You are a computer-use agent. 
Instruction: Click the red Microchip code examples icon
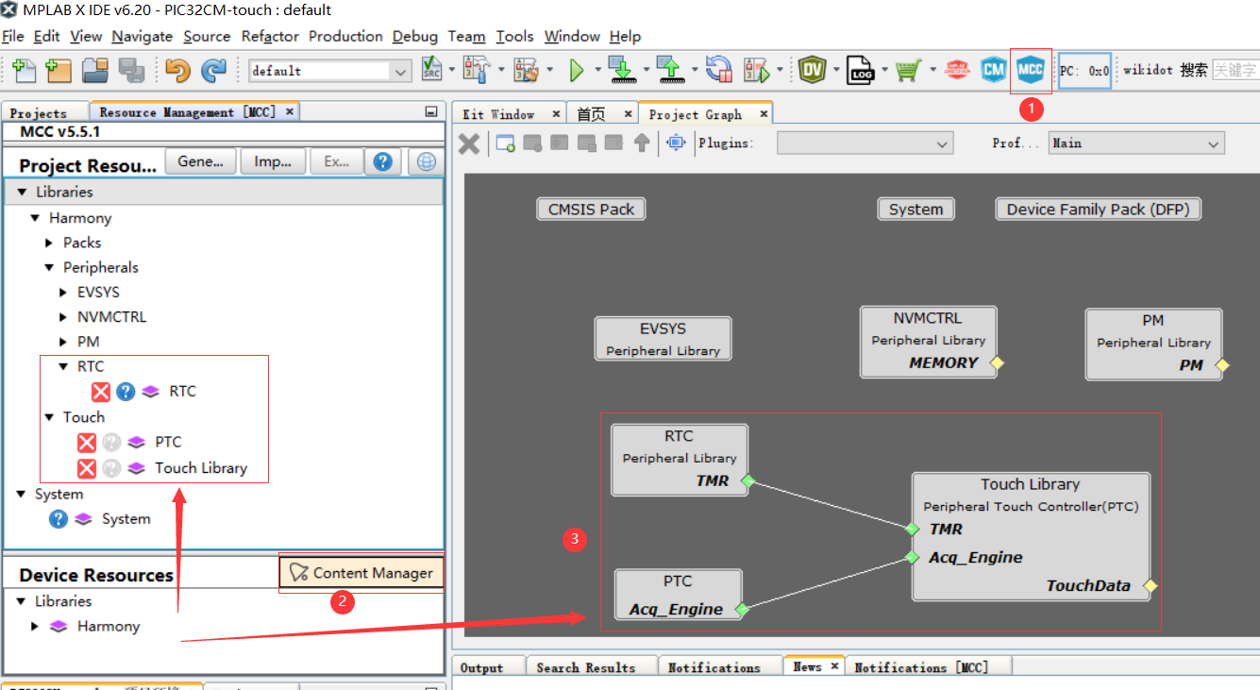[958, 70]
